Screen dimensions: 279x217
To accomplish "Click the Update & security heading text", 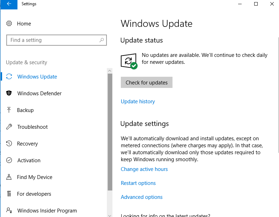I will [x=27, y=62].
